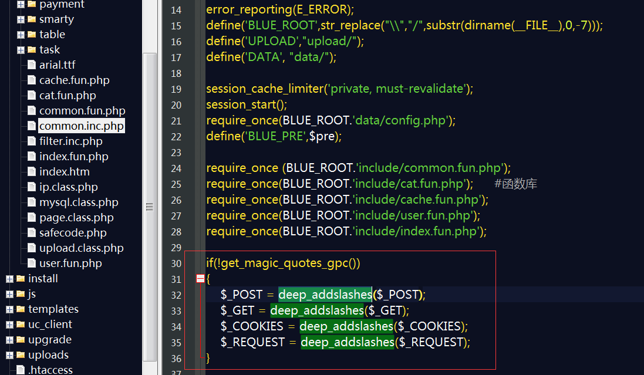Click the arial.ttf file icon
The width and height of the screenshot is (644, 375).
click(32, 65)
